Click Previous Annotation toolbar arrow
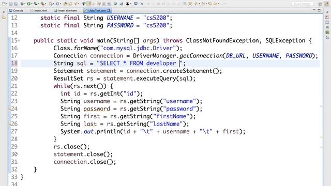Screen dimensions: 331x186 point(202,4)
